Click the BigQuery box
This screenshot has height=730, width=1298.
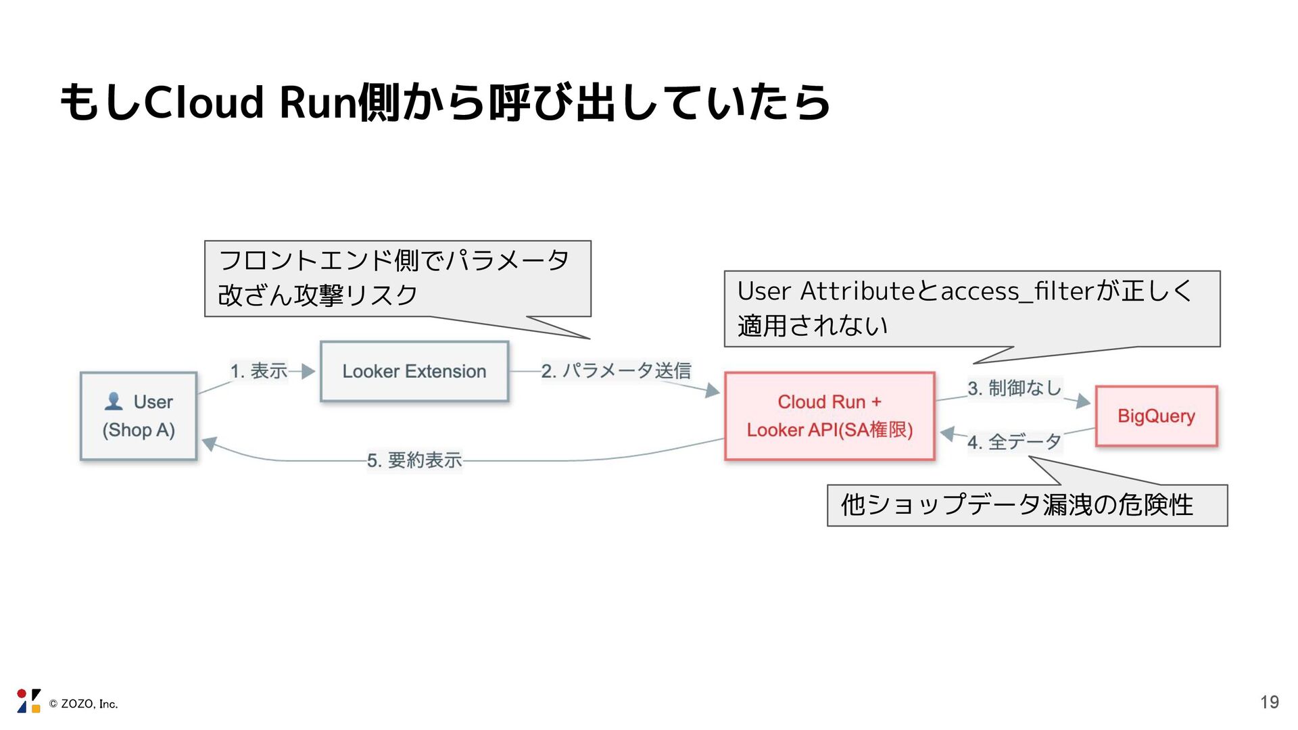1156,416
